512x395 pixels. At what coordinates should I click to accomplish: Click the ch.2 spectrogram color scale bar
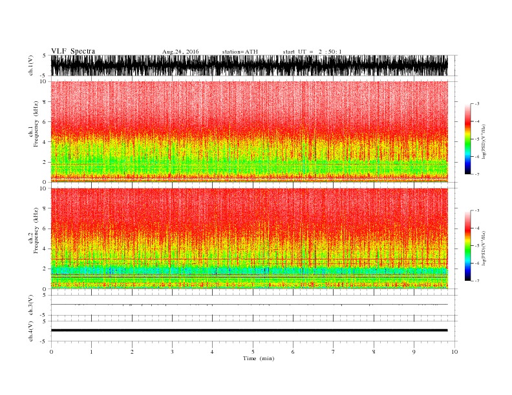[x=467, y=245]
